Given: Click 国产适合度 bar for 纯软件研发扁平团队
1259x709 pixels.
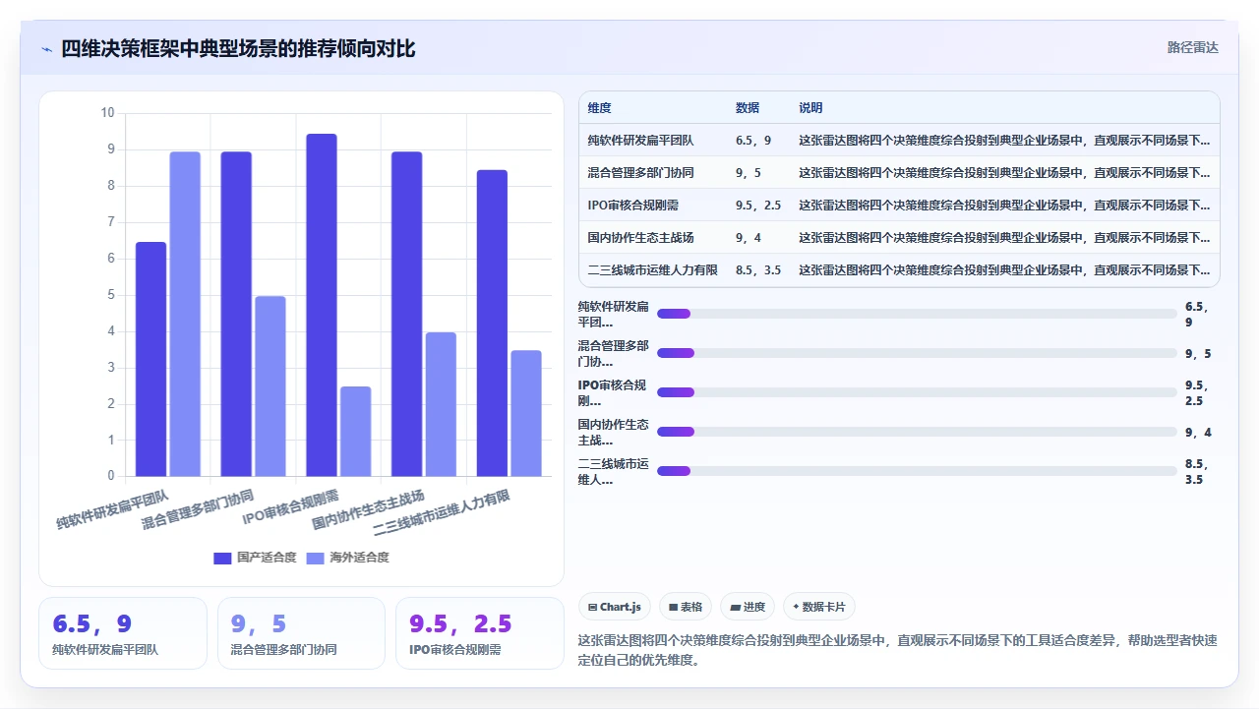Looking at the screenshot, I should tap(150, 359).
